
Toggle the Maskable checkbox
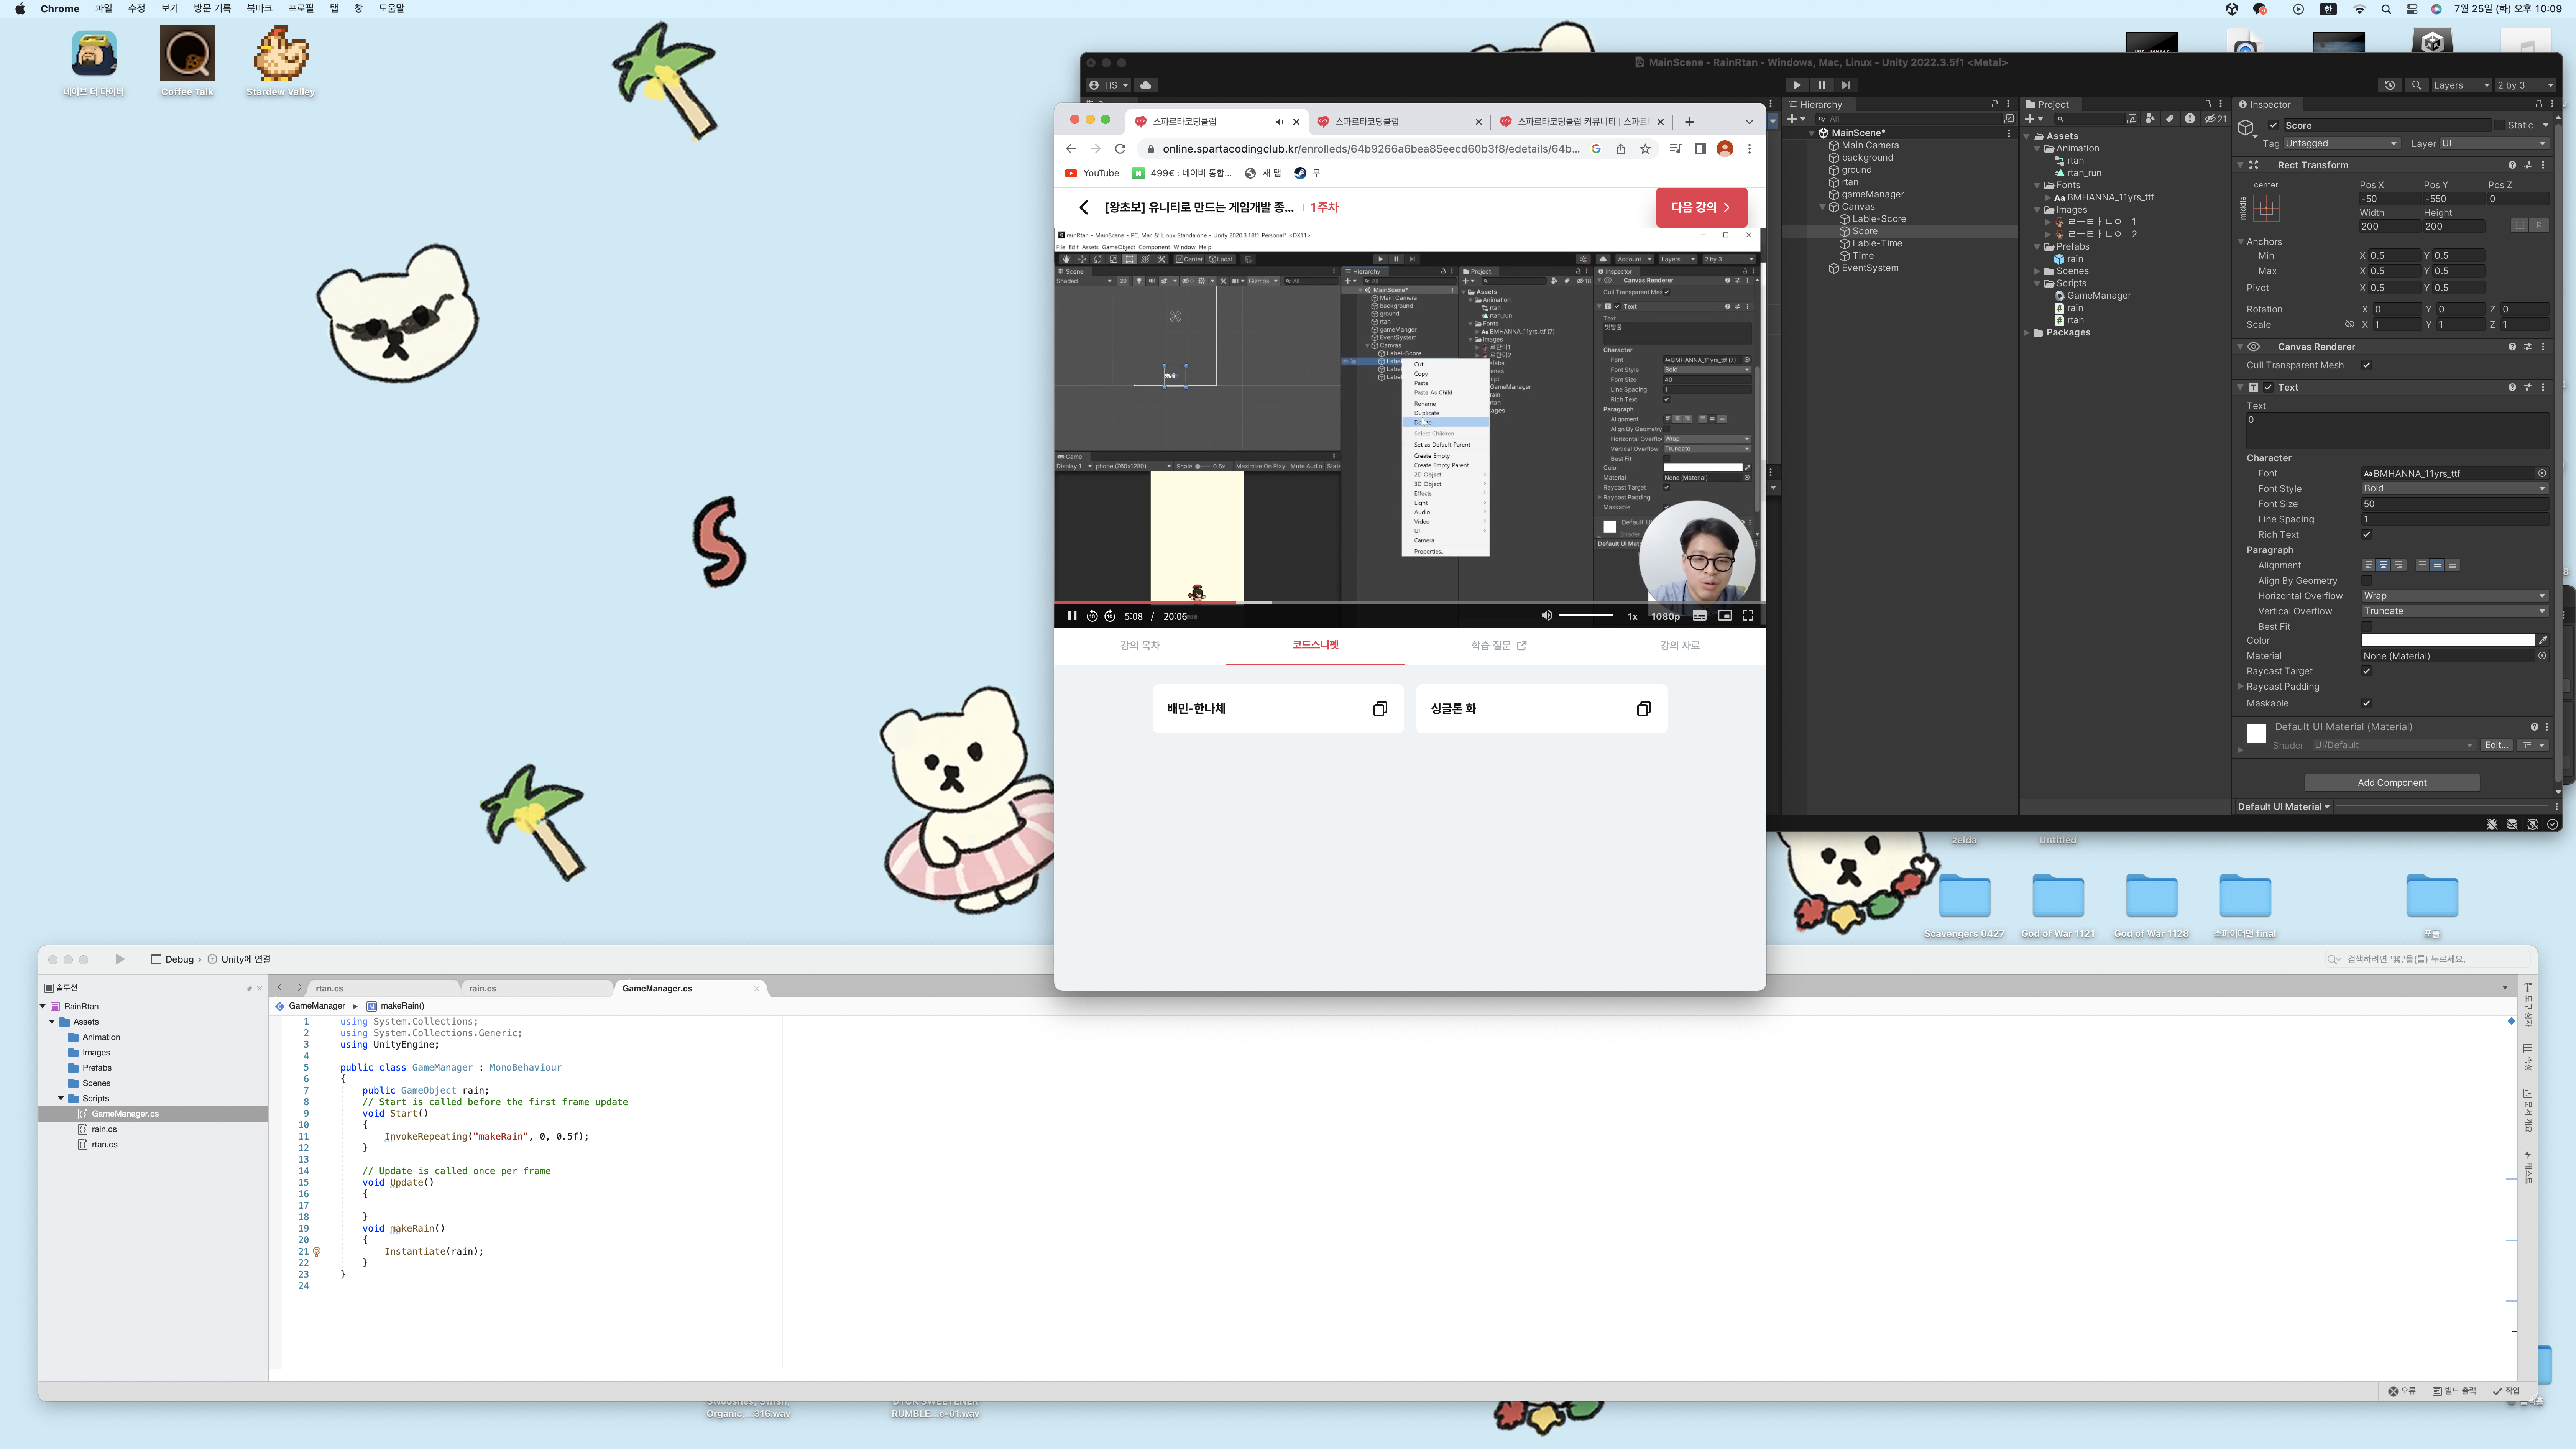pos(2367,703)
